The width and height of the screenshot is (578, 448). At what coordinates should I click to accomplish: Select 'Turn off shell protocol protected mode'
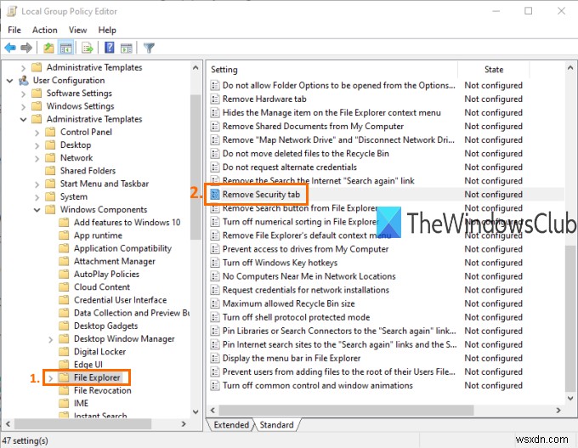click(x=296, y=317)
